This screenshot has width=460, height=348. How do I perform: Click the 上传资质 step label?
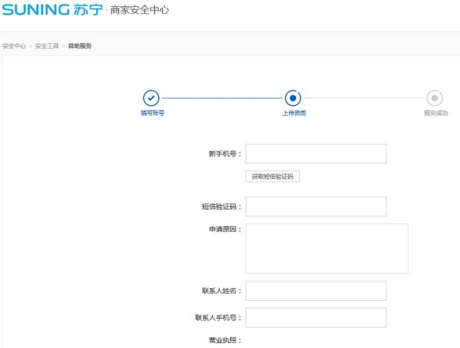point(293,113)
